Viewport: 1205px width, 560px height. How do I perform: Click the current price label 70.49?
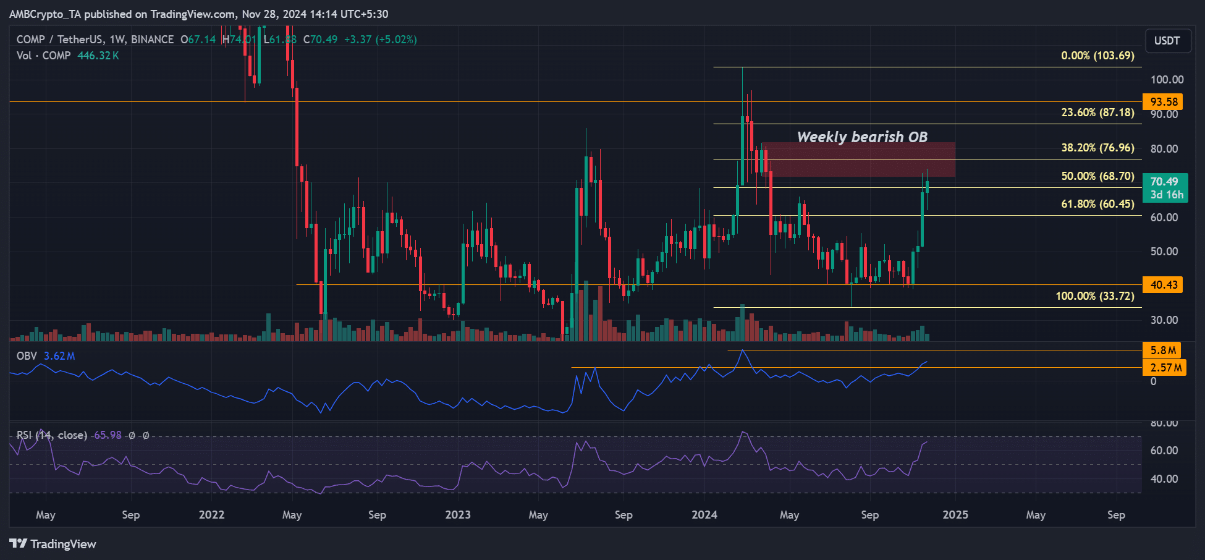tap(1165, 188)
